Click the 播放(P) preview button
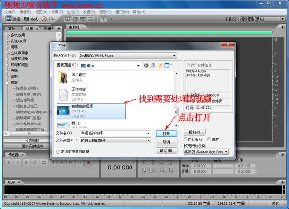289x209 pixels. (x=195, y=132)
